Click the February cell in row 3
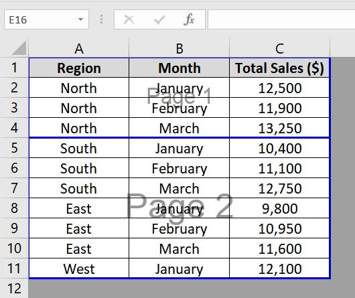Viewport: 355px width, 298px height. point(179,108)
